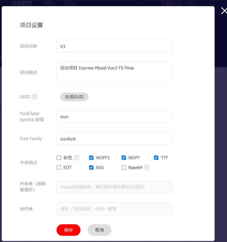Enable the Base64 checkbox

pos(124,167)
